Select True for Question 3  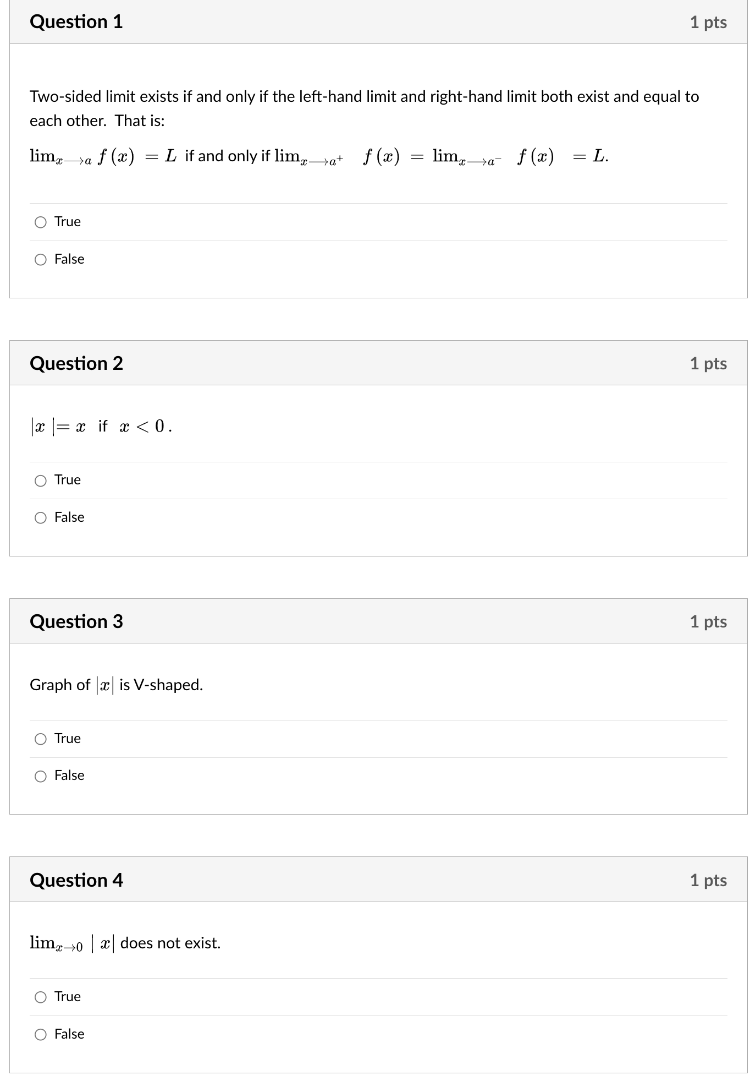click(41, 739)
